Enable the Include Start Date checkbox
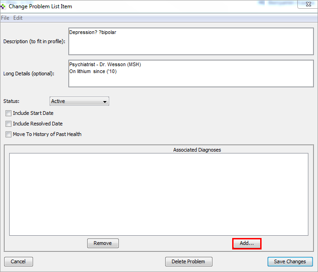This screenshot has height=272, width=318. [8, 113]
